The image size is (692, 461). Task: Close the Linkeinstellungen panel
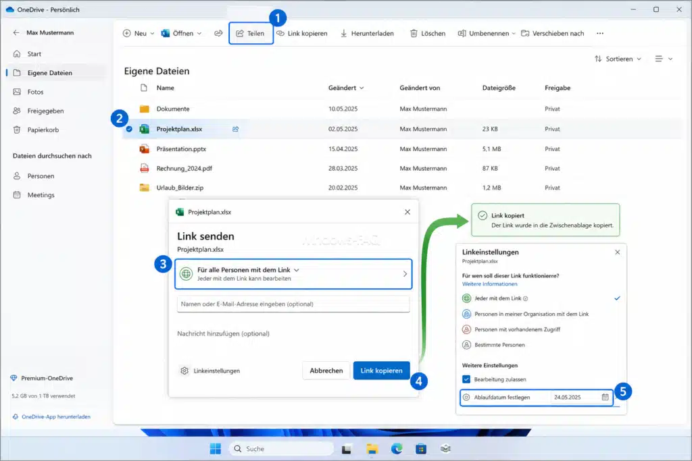pyautogui.click(x=618, y=252)
